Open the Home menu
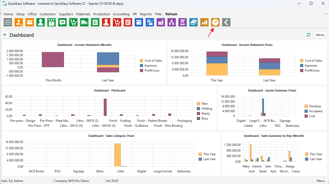 tap(8, 14)
